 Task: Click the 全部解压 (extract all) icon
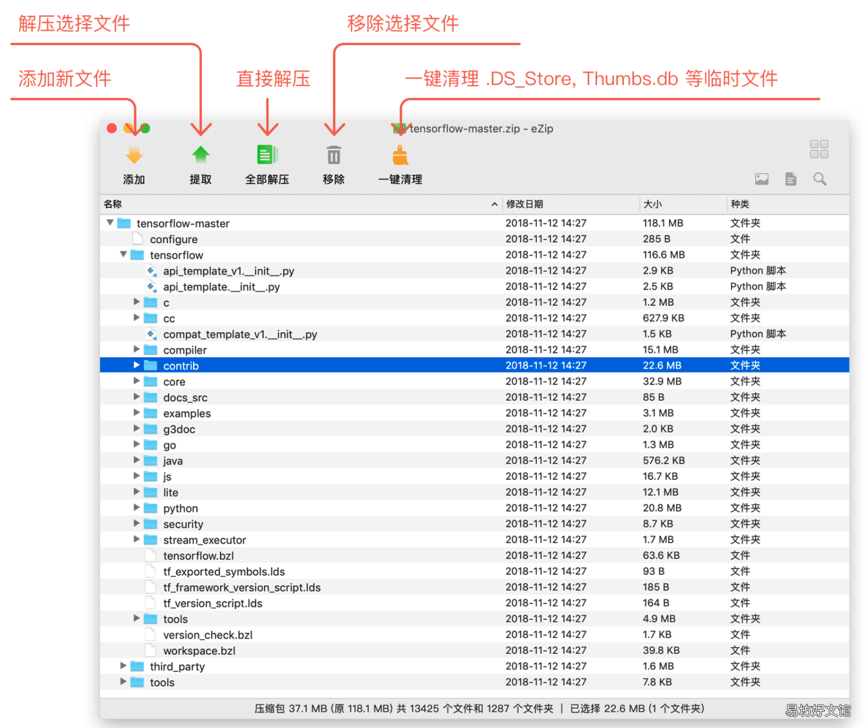coord(268,155)
